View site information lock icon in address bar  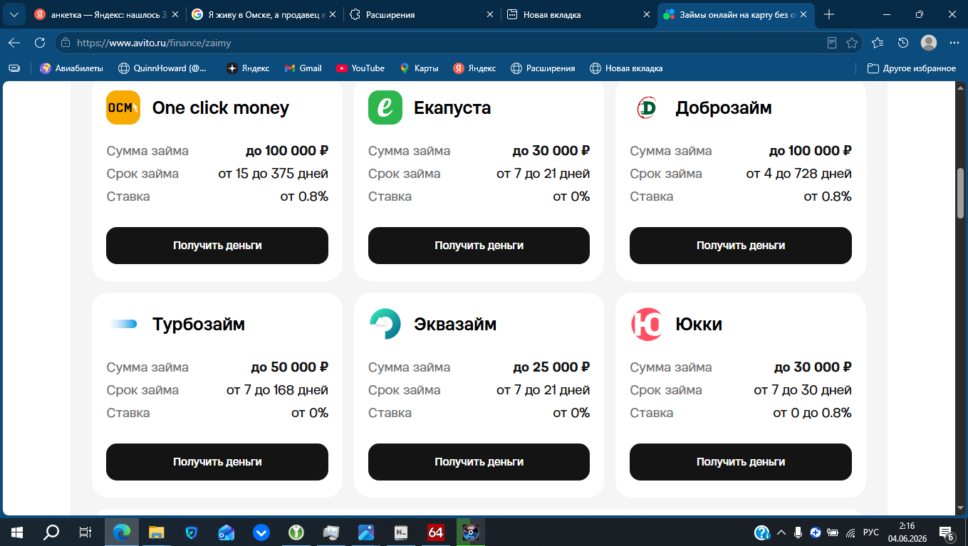tap(66, 43)
